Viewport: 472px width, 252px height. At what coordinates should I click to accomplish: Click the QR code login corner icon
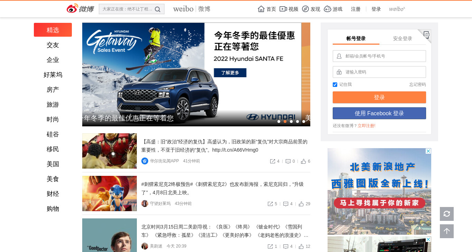pos(427,34)
